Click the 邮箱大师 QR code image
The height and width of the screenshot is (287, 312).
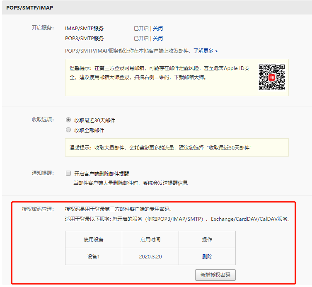272,77
